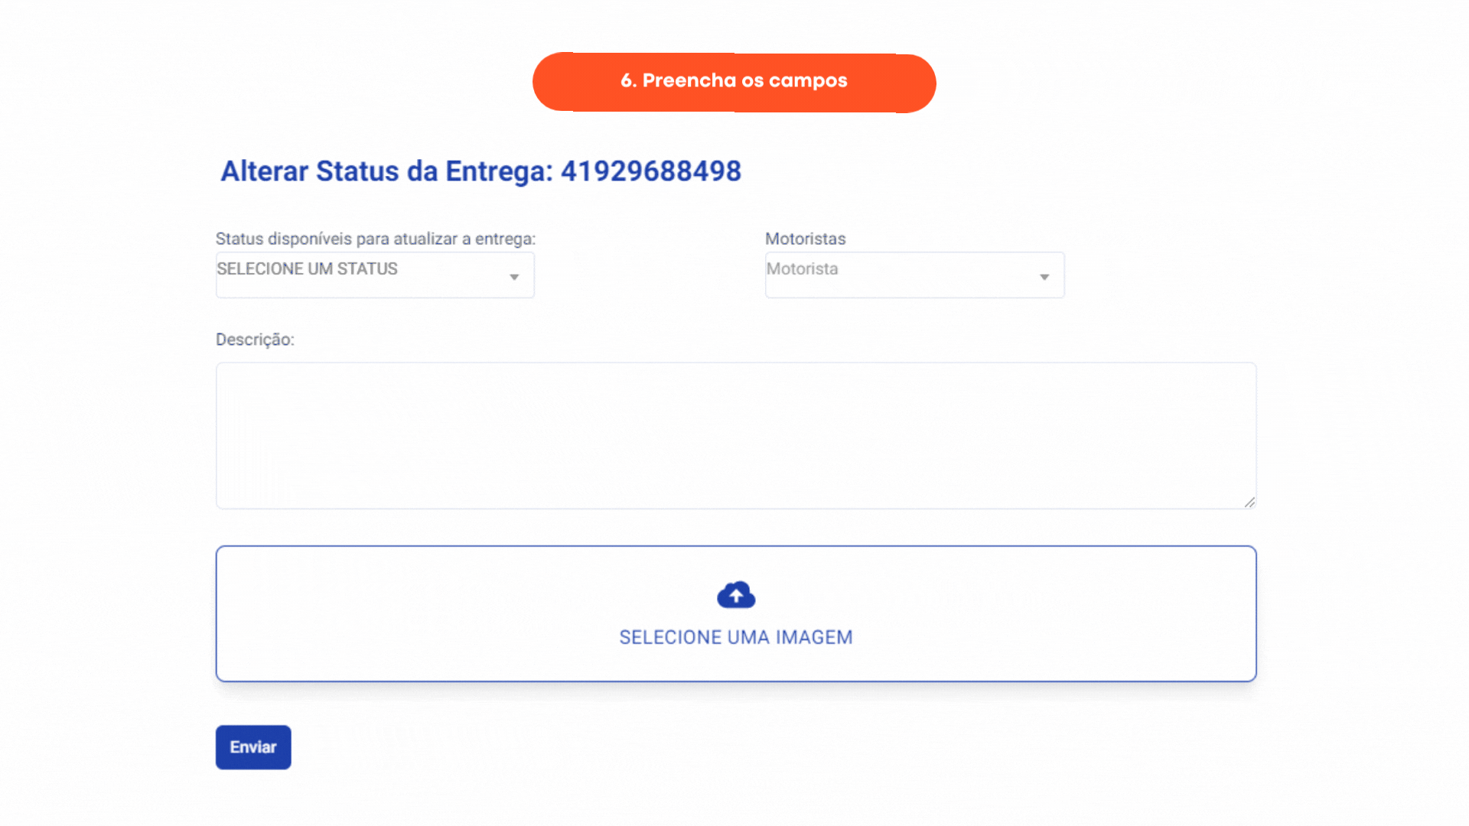The width and height of the screenshot is (1469, 826).
Task: Click the SELECIONE UM STATUS placeholder text
Action: click(307, 268)
